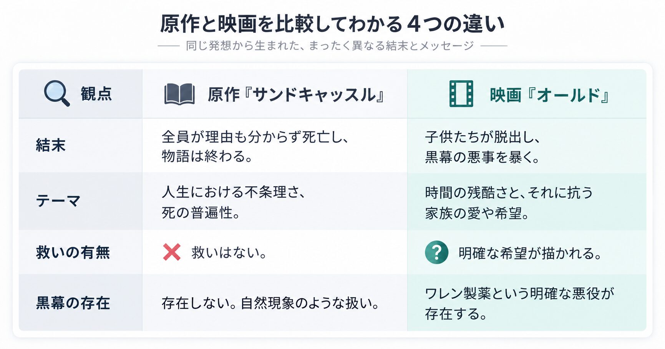This screenshot has width=665, height=349.
Task: Click the text 人生における不条理さ
Action: pyautogui.click(x=234, y=192)
